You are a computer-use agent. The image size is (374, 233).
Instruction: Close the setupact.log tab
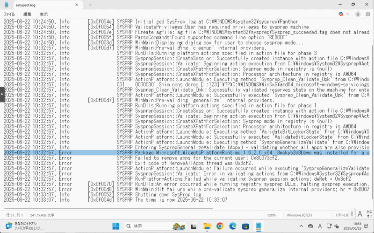77,5
